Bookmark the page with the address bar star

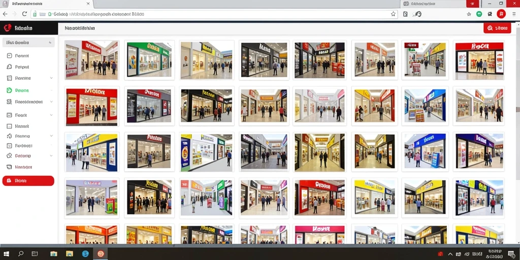click(x=393, y=14)
